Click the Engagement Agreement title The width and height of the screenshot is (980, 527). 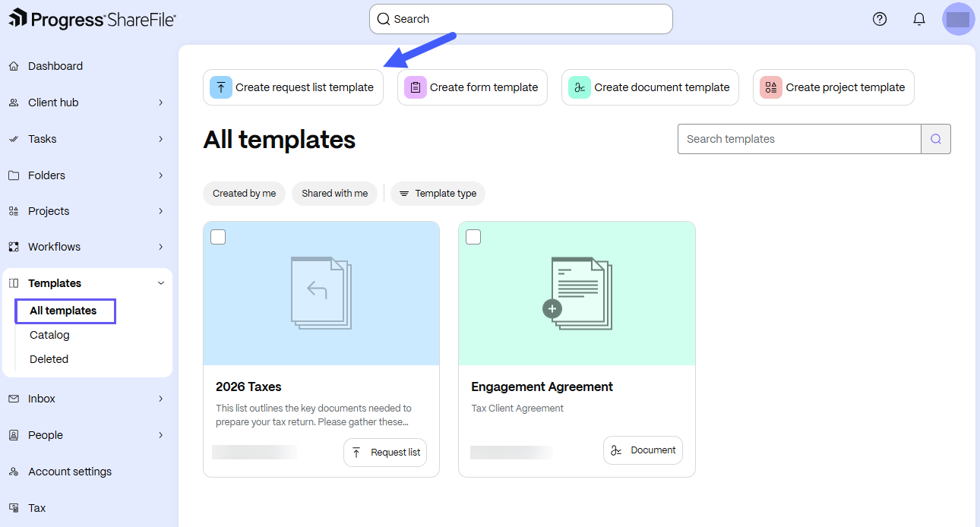(x=542, y=387)
